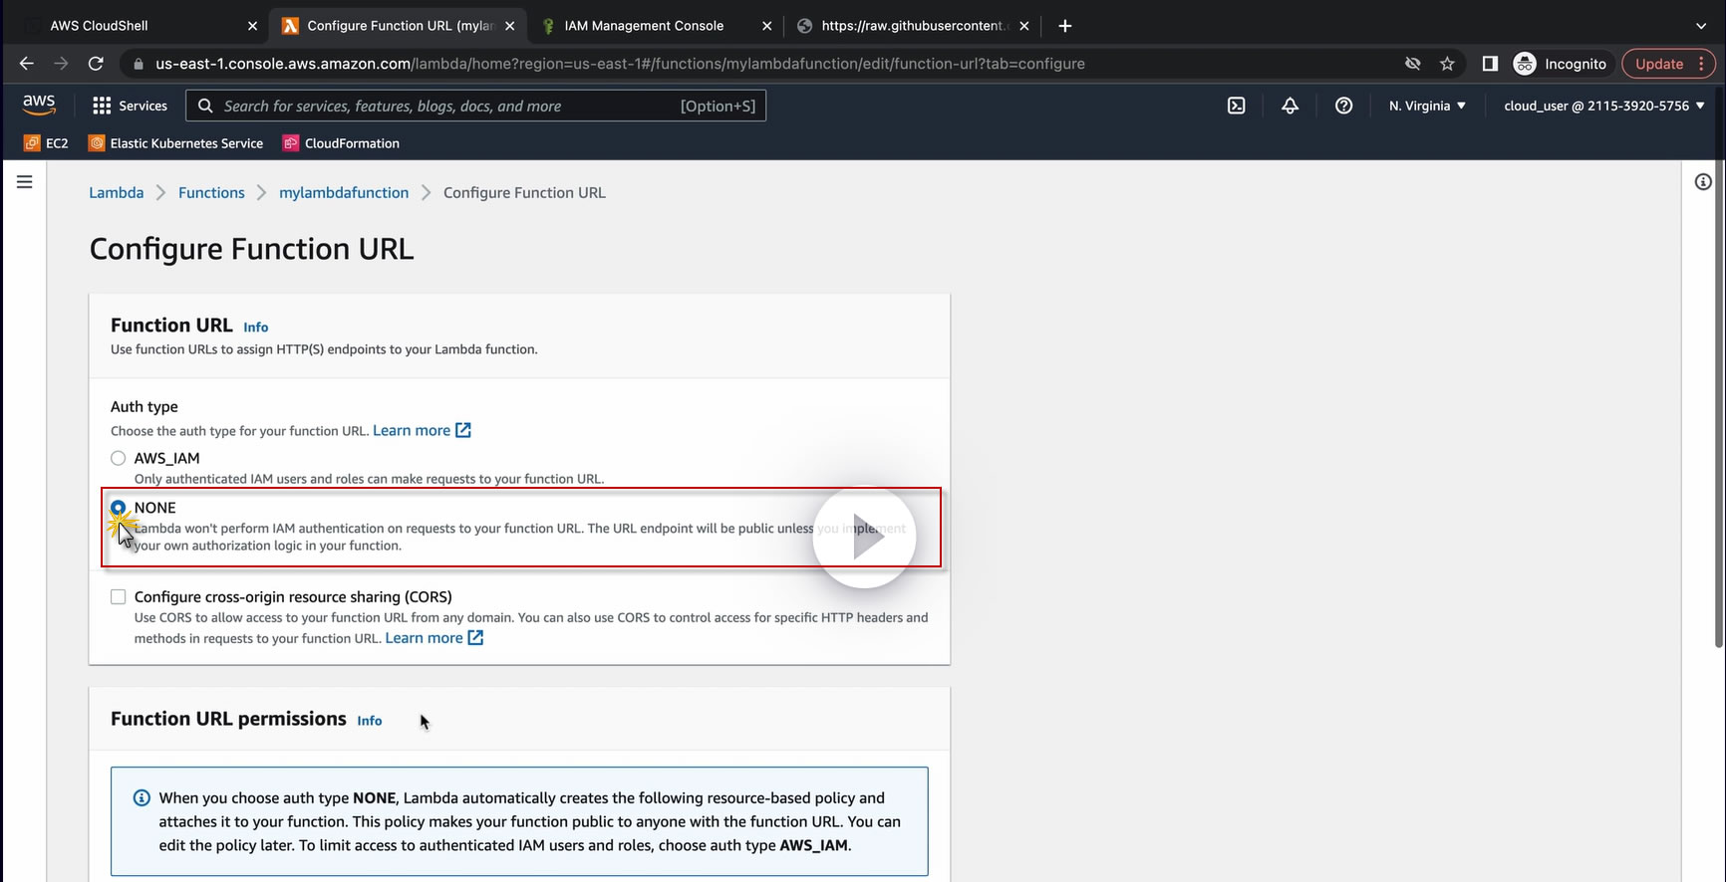Click the video play button overlay
The width and height of the screenshot is (1726, 882).
click(864, 538)
